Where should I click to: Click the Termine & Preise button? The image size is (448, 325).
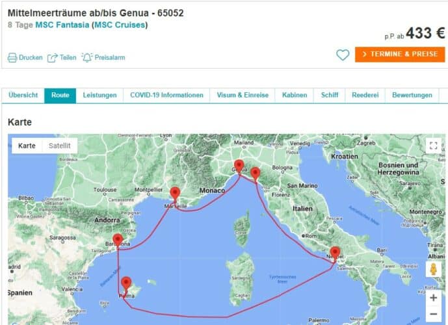click(400, 54)
